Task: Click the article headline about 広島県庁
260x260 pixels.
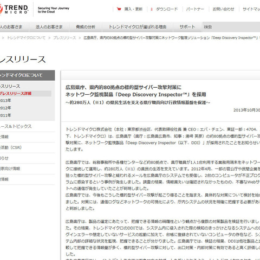Action: click(123, 88)
